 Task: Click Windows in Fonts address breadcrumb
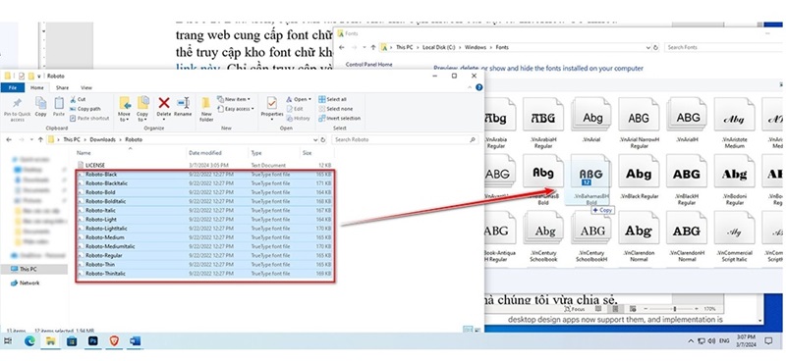pos(476,47)
